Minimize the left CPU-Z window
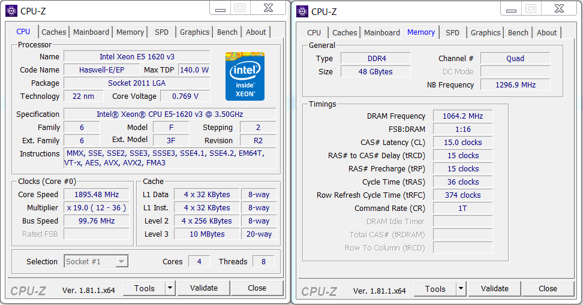The image size is (583, 305). [x=221, y=8]
